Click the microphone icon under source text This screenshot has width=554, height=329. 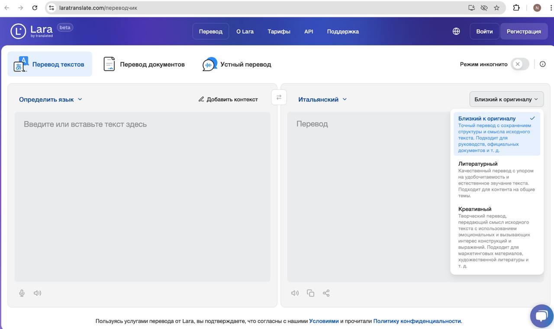pos(22,293)
